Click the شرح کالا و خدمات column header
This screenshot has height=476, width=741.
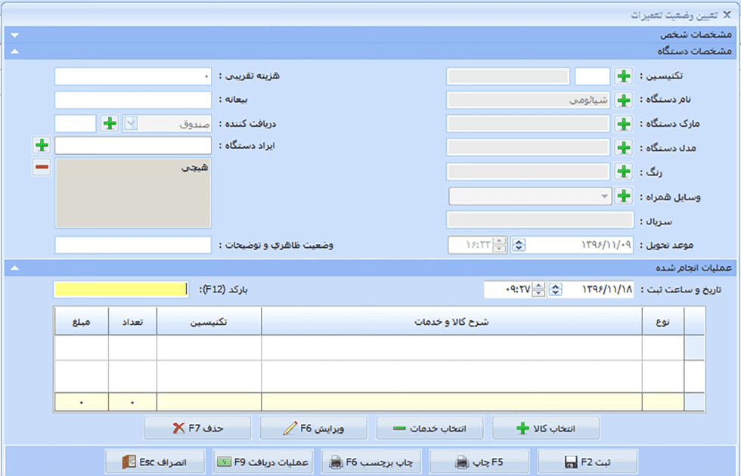pyautogui.click(x=451, y=322)
